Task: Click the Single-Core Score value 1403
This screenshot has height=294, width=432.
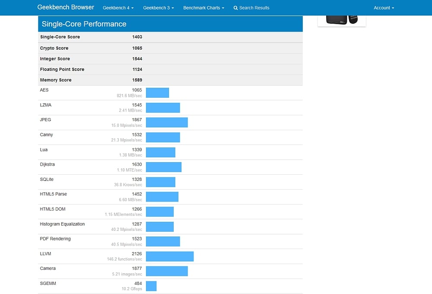Action: (137, 37)
